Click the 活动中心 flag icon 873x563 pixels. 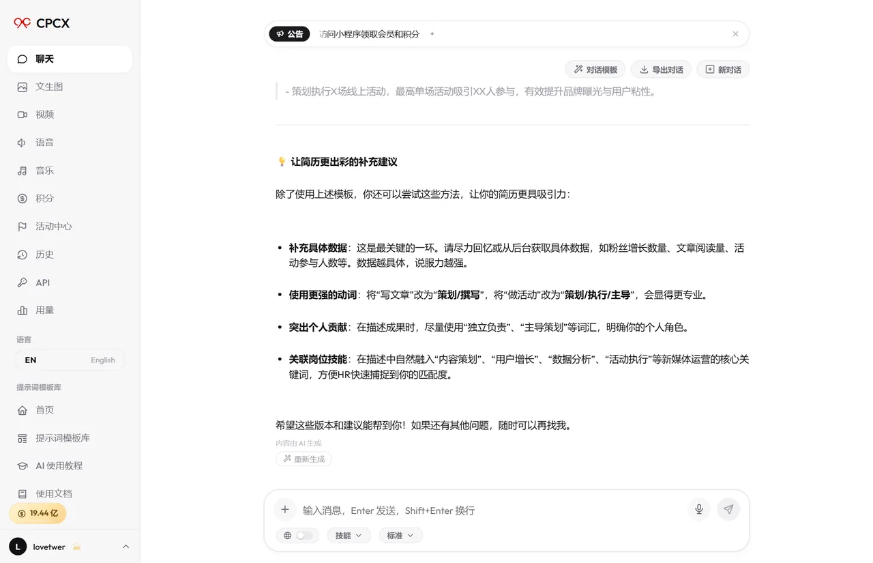[x=23, y=227]
